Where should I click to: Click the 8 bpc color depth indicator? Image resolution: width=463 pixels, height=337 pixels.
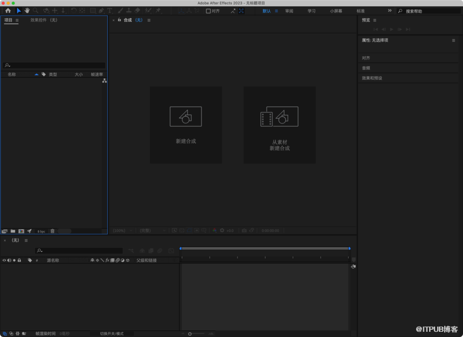pyautogui.click(x=41, y=231)
